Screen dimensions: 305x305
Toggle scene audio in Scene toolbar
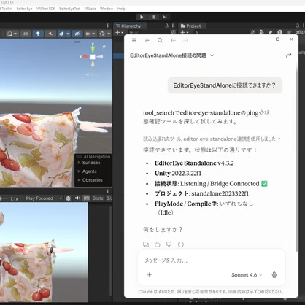click(x=50, y=34)
